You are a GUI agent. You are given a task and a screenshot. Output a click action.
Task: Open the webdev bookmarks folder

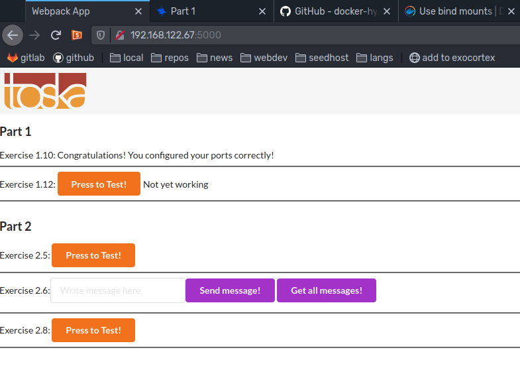pyautogui.click(x=264, y=58)
